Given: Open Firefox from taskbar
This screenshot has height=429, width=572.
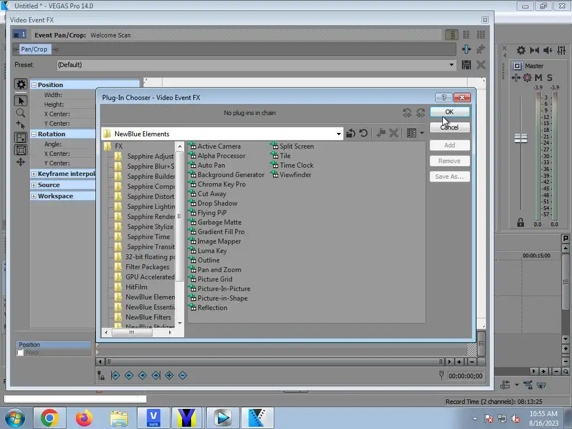Looking at the screenshot, I should tap(84, 418).
